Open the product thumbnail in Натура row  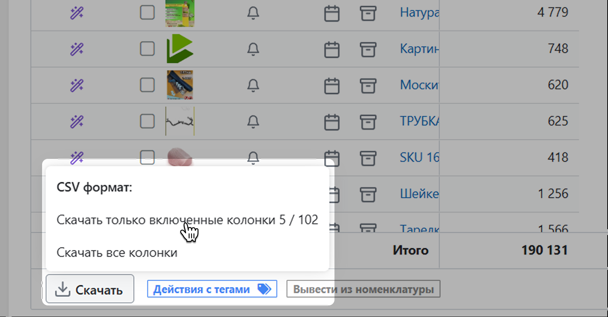tap(180, 13)
